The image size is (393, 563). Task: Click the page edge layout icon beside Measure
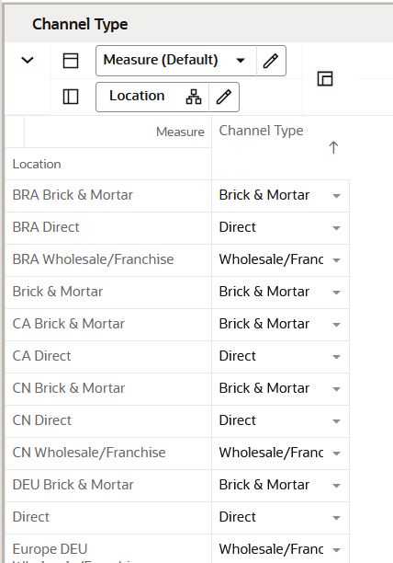tap(71, 61)
